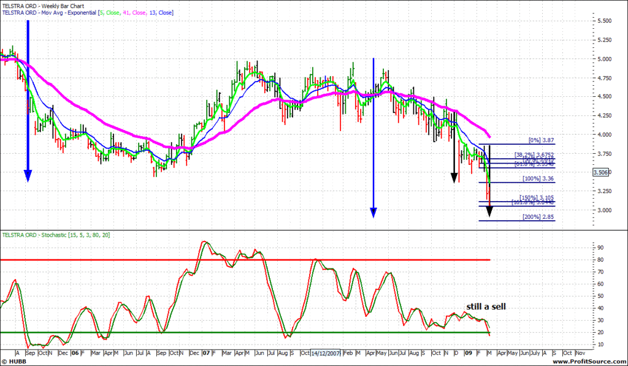This screenshot has height=366, width=628.
Task: Click the red overbought line at 80
Action: click(245, 260)
